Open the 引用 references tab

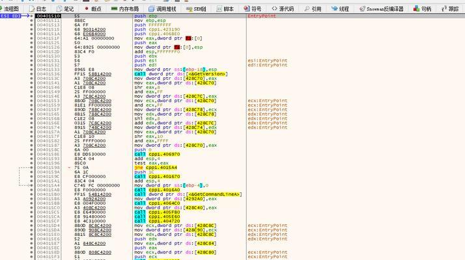click(313, 9)
